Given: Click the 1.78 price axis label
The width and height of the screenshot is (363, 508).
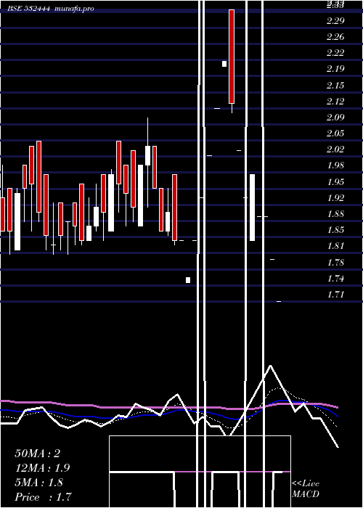Looking at the screenshot, I should pos(335,262).
